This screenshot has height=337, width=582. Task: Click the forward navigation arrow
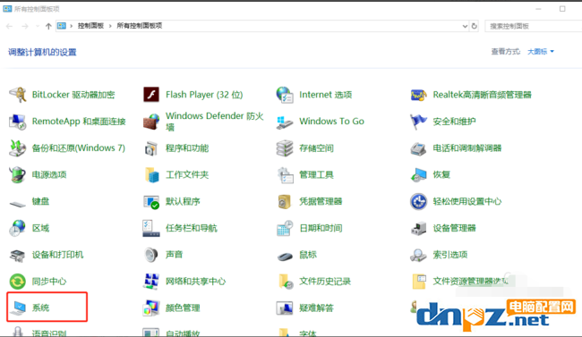click(x=25, y=26)
